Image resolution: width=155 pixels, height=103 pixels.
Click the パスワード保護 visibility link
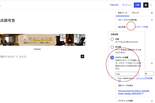point(141,27)
